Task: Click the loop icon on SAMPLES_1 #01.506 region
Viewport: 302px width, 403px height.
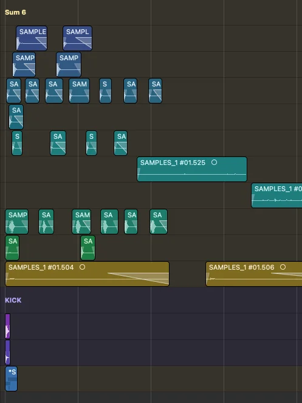Action: click(x=283, y=267)
